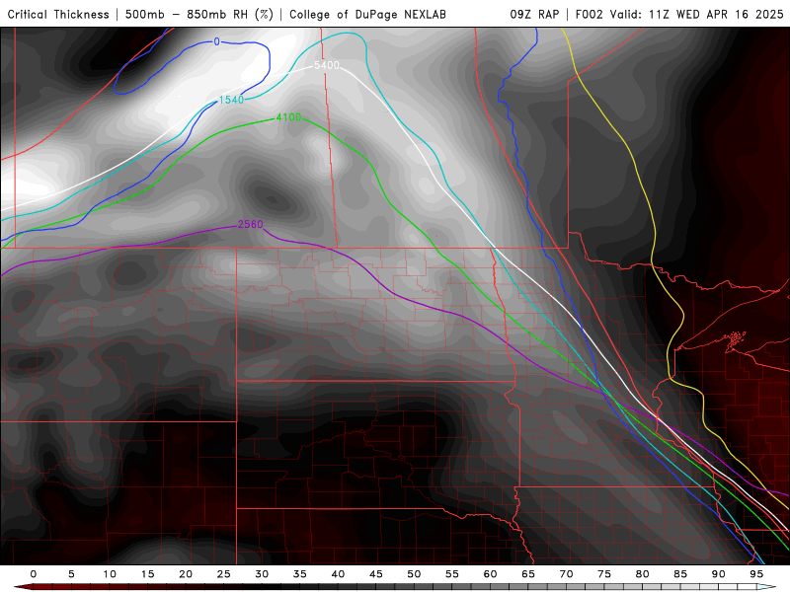Click colorbar value 40
Screen dimensions: 790x592
click(338, 574)
